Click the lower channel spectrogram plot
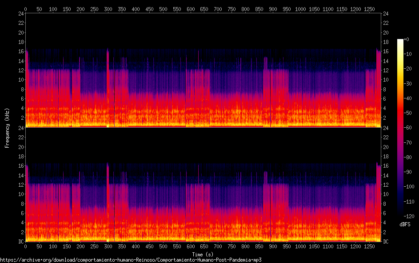 (x=203, y=184)
